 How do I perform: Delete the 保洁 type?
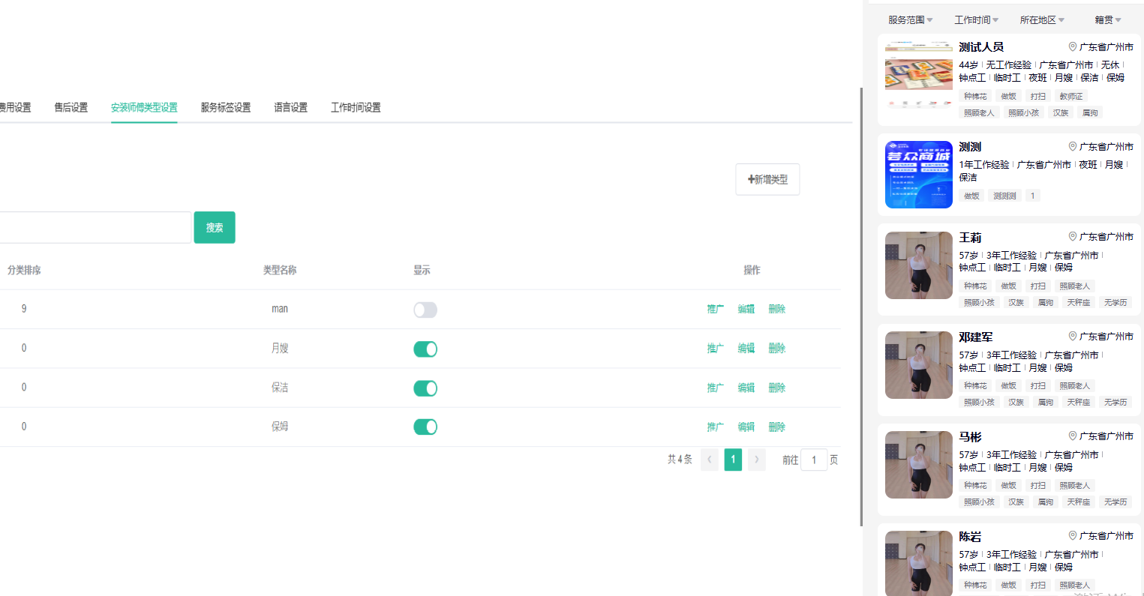click(777, 388)
